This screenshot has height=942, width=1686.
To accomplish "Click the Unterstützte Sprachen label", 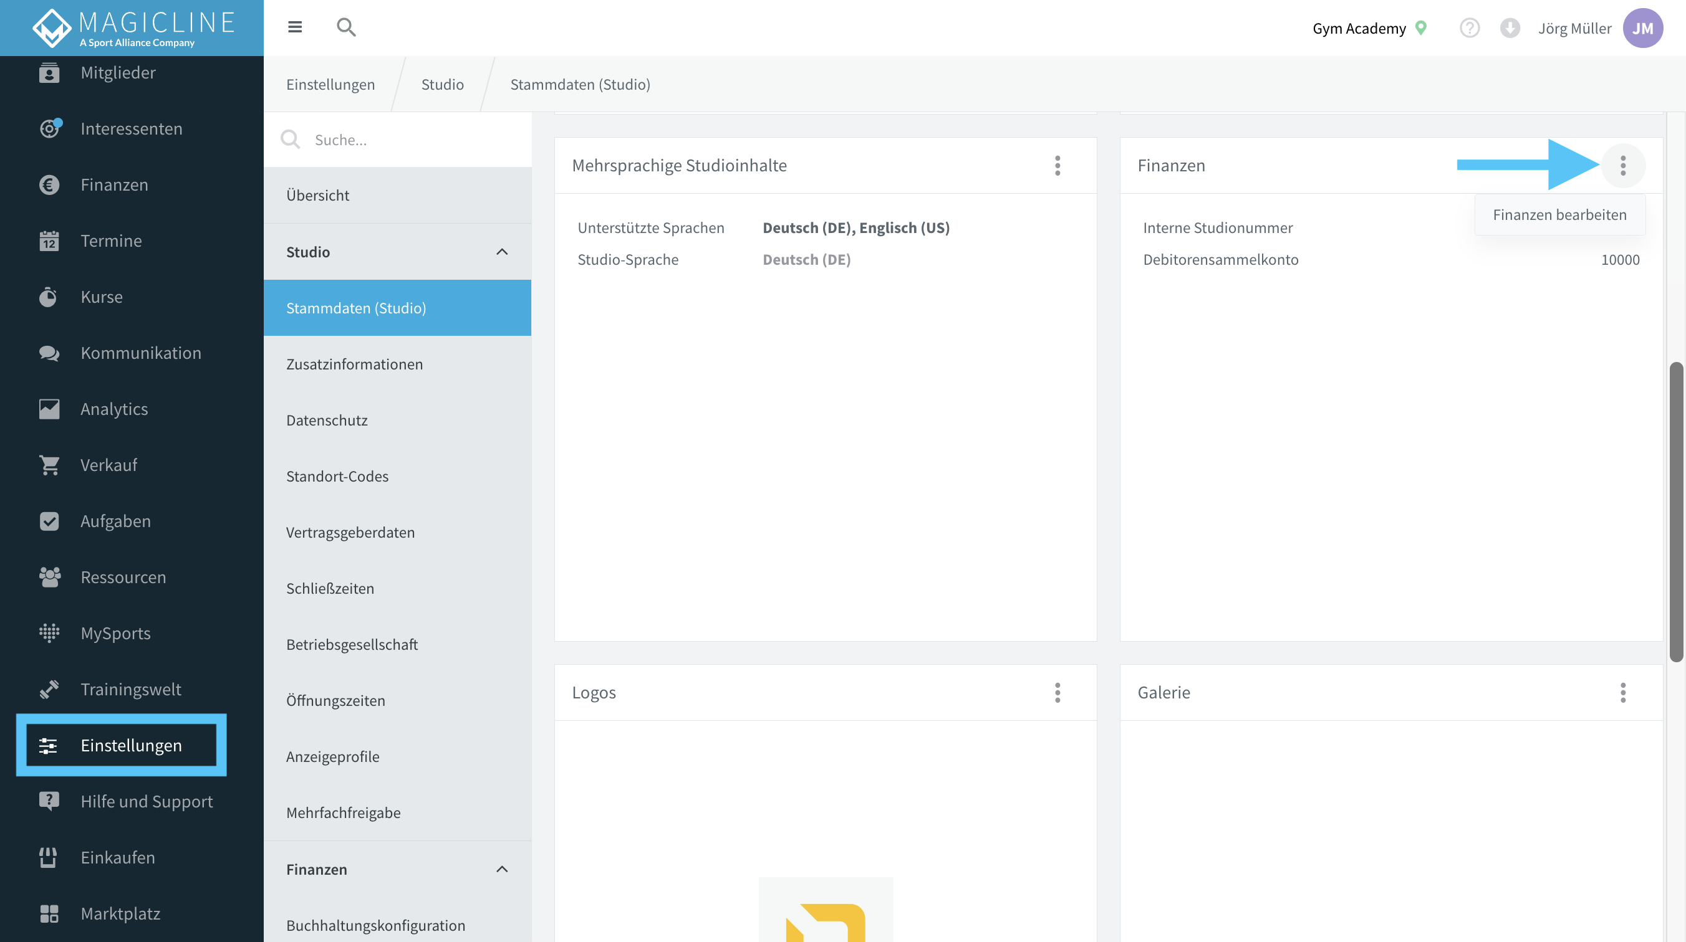I will (x=650, y=227).
